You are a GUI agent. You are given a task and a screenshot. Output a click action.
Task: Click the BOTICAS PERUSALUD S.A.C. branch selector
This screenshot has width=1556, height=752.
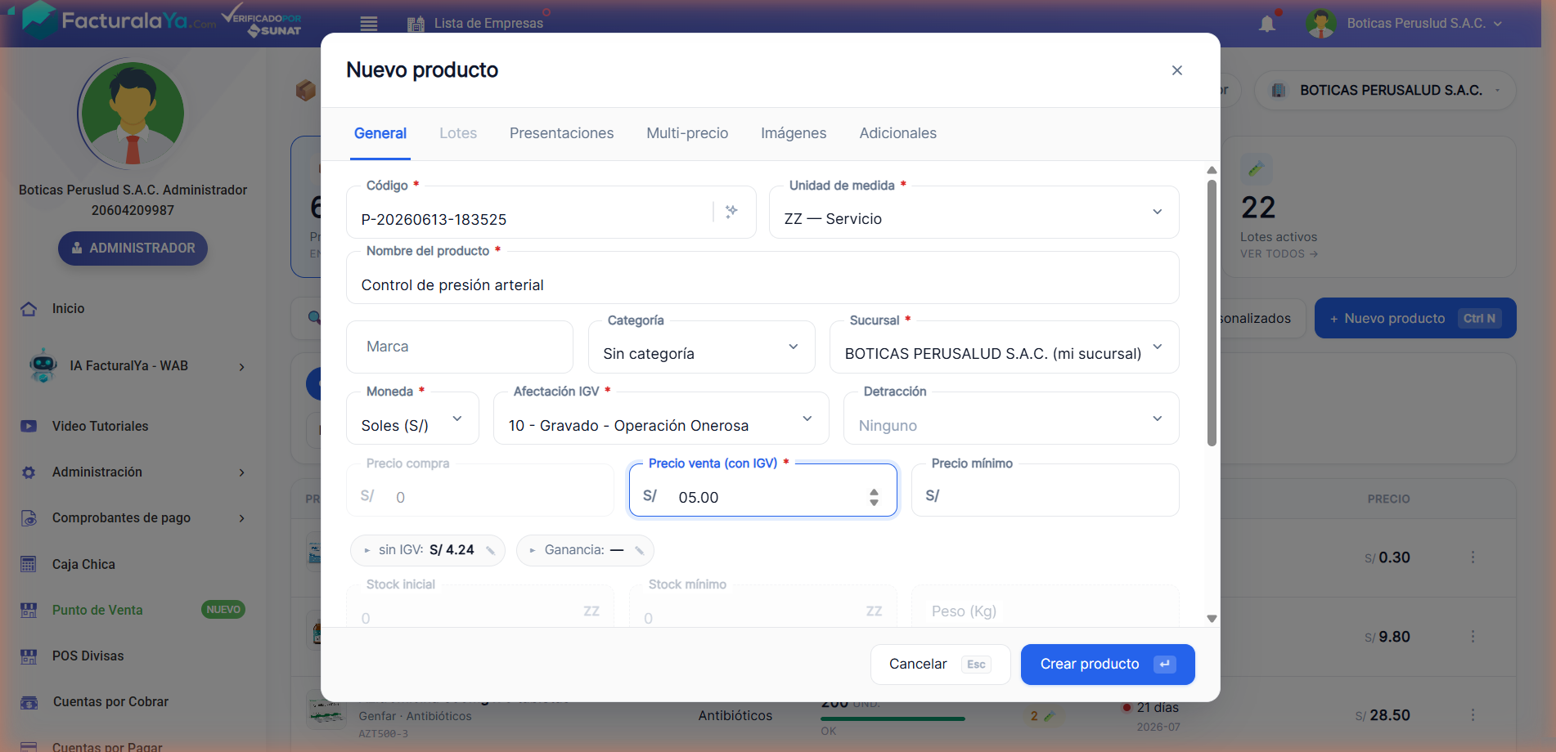click(x=1384, y=91)
